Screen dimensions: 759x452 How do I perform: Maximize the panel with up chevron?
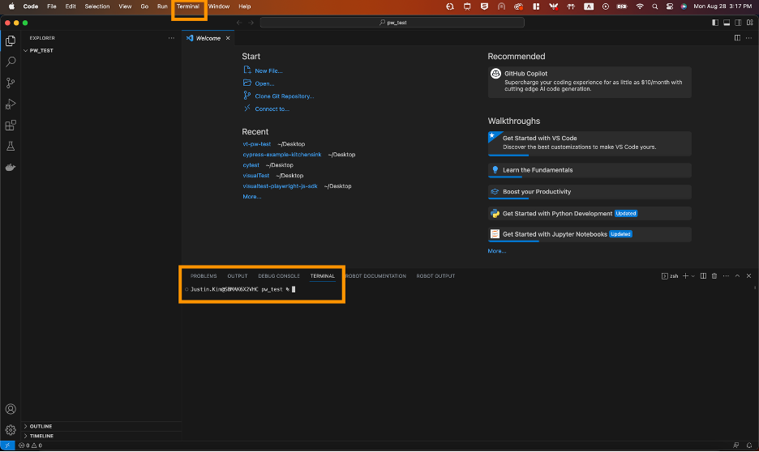[737, 276]
